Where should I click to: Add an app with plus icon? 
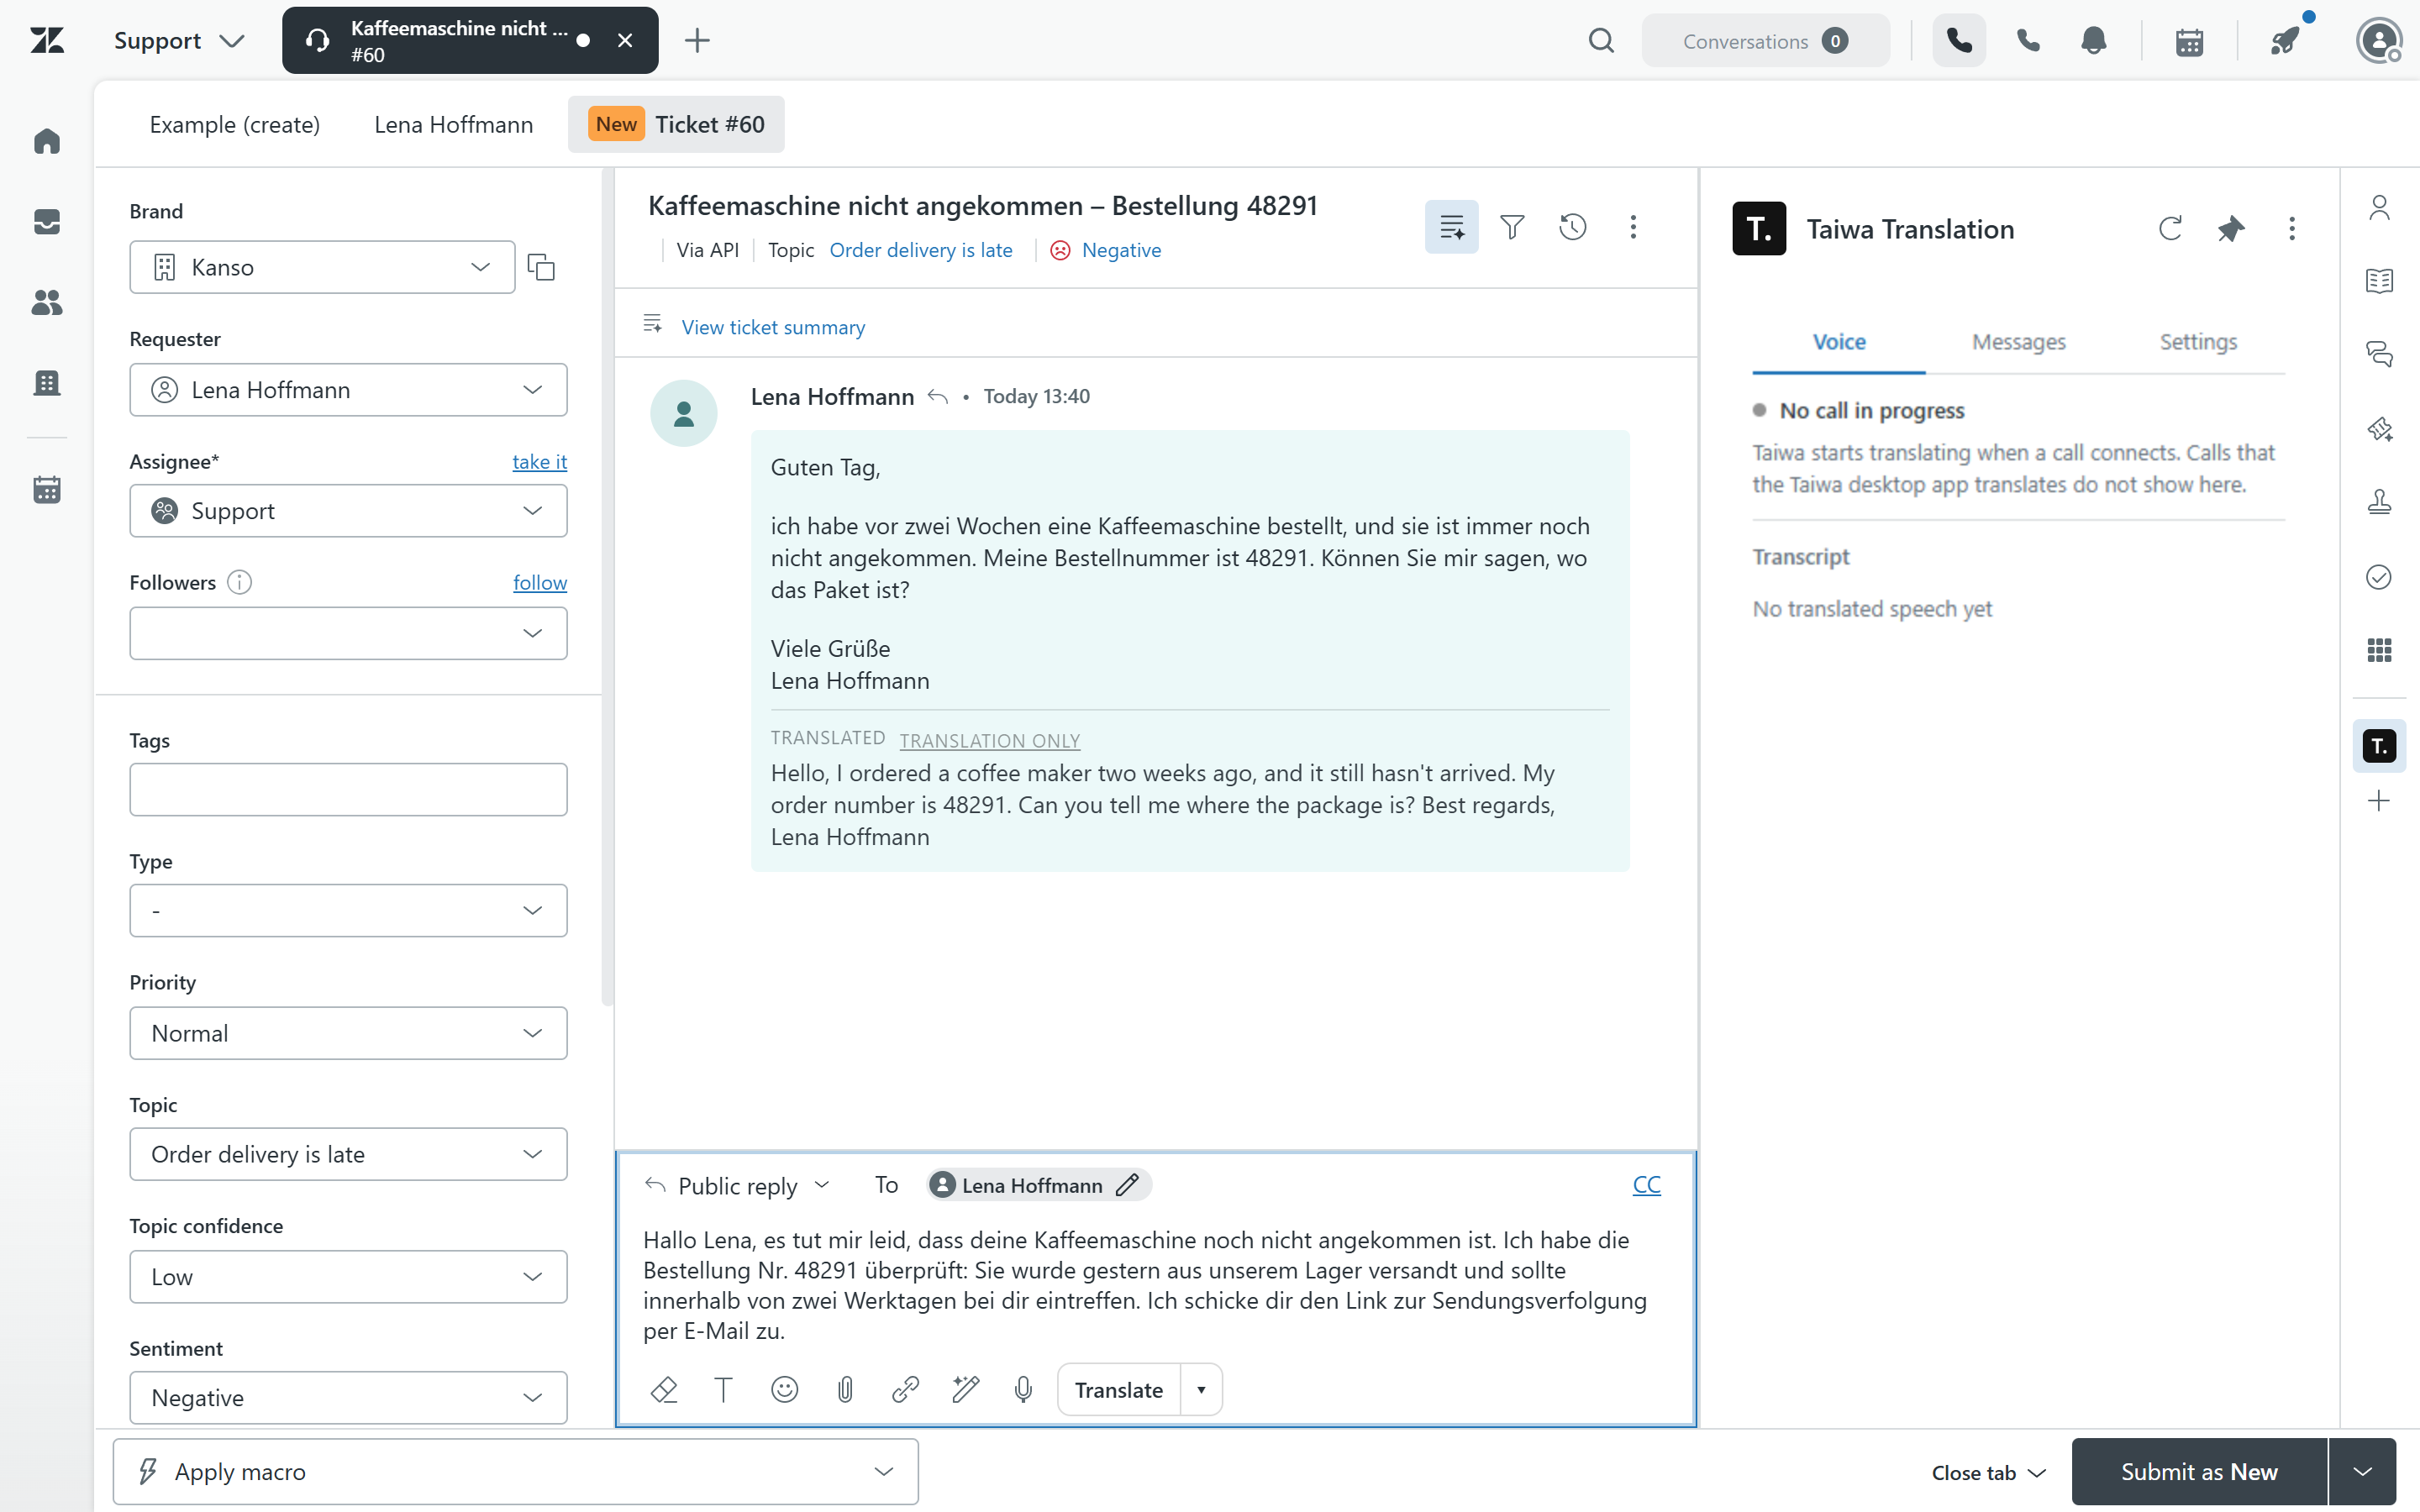tap(2379, 801)
